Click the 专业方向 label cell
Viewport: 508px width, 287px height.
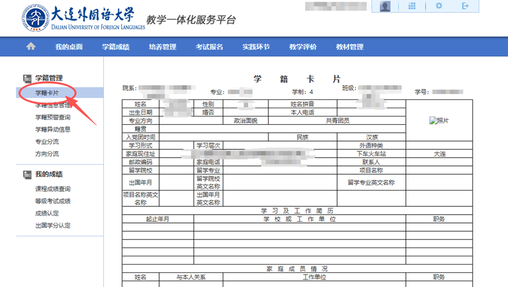(x=140, y=121)
